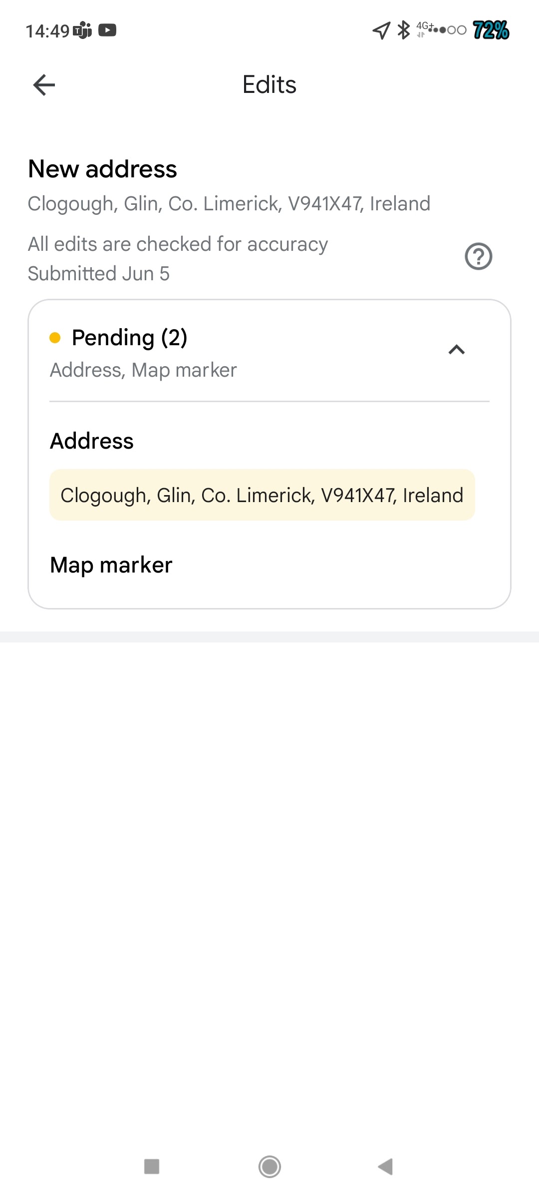Image resolution: width=539 pixels, height=1199 pixels.
Task: Tap the 72% battery indicator
Action: point(491,30)
